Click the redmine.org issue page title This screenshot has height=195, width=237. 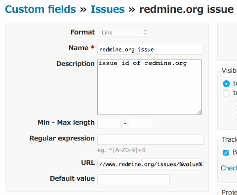click(x=187, y=9)
